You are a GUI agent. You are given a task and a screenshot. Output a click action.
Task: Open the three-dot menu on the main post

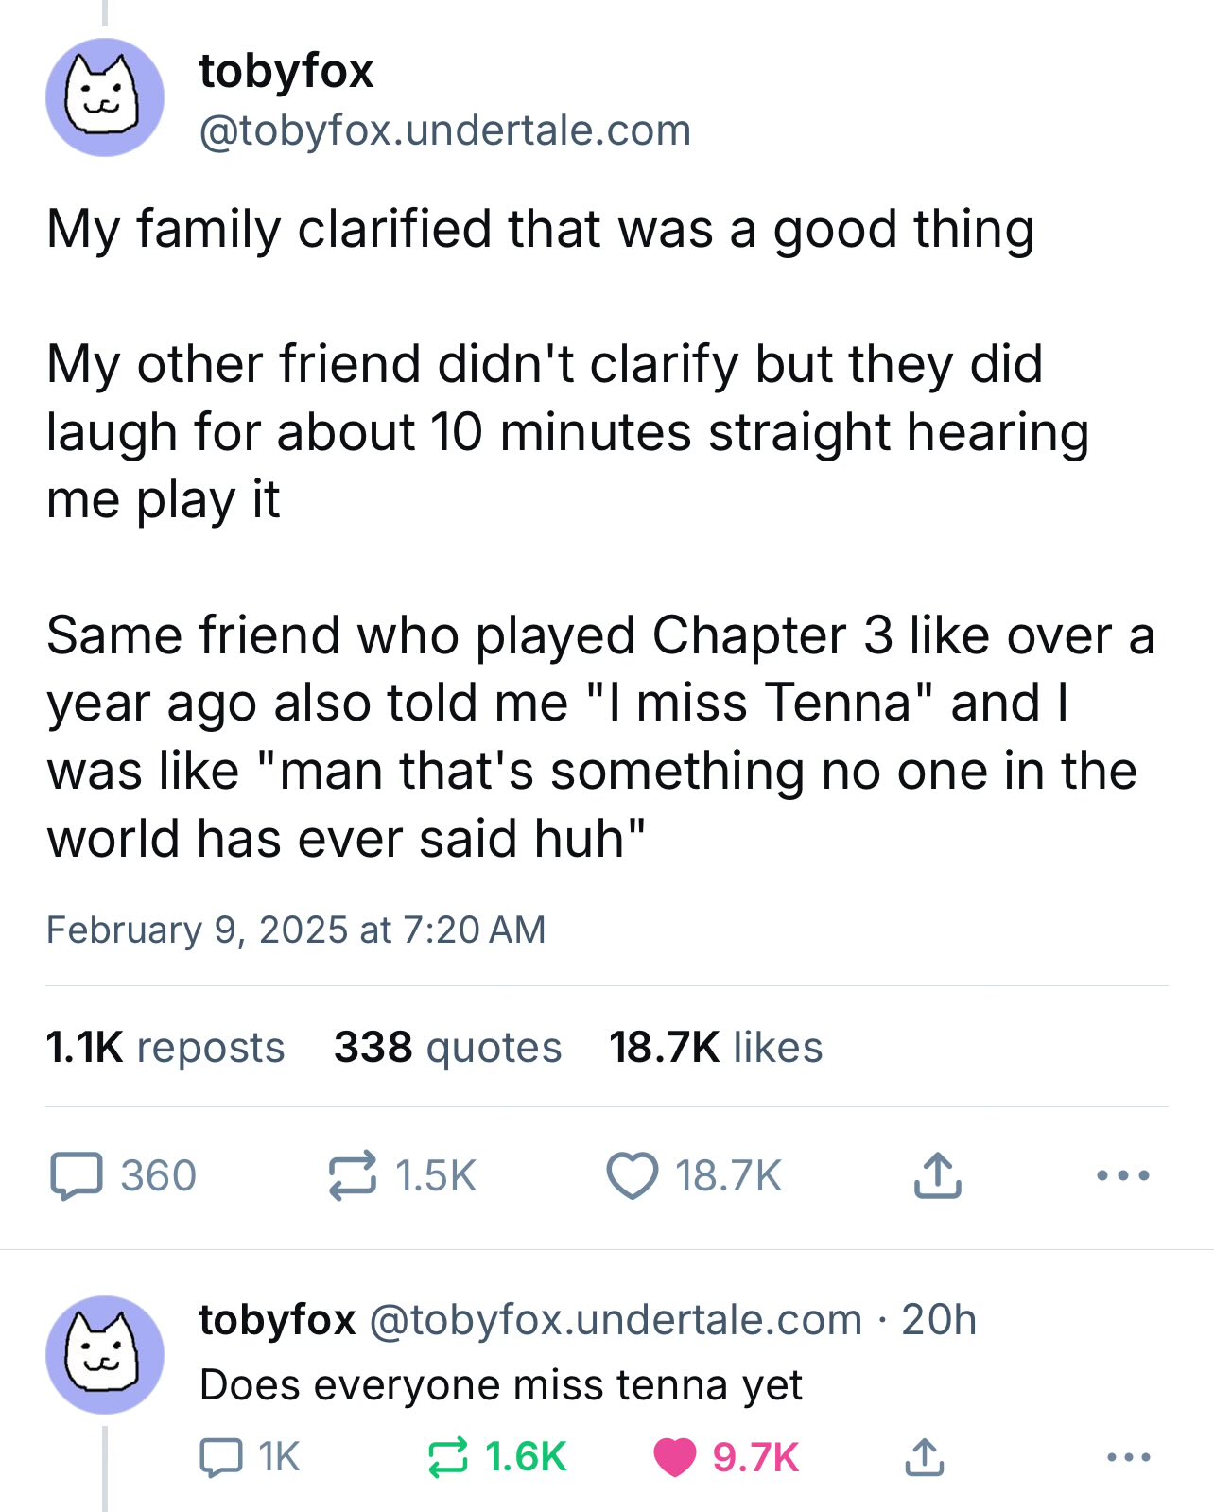click(x=1122, y=1175)
